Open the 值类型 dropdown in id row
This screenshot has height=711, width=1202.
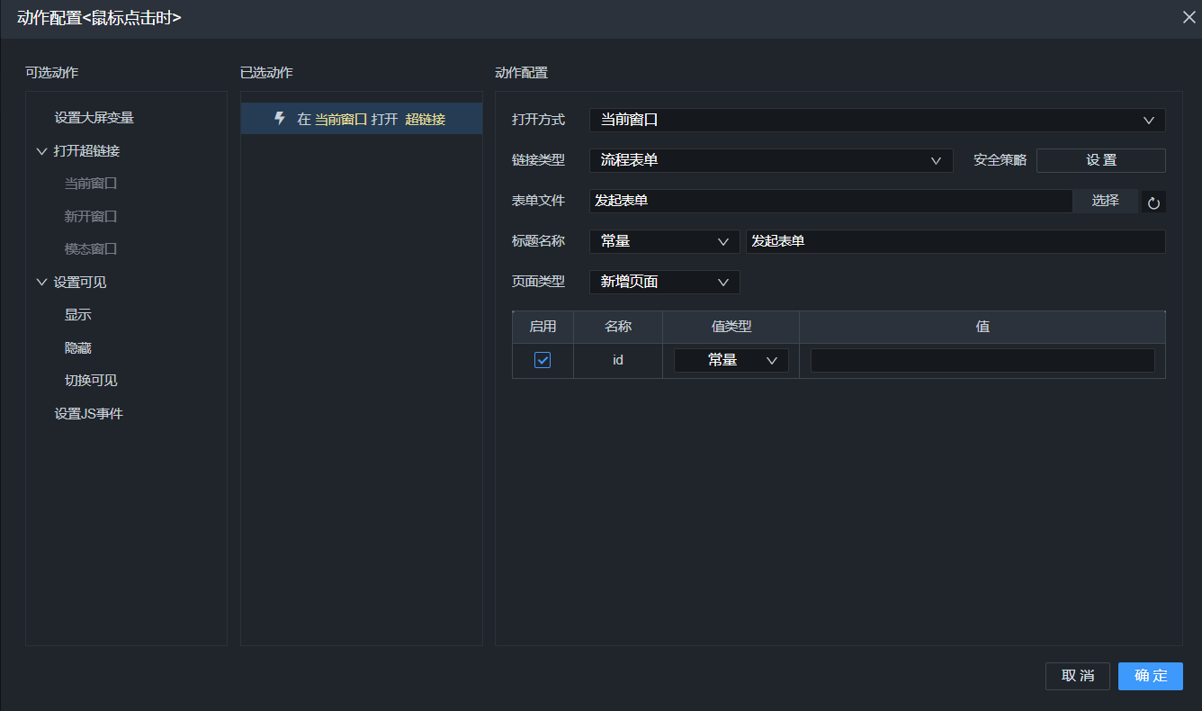(x=731, y=360)
